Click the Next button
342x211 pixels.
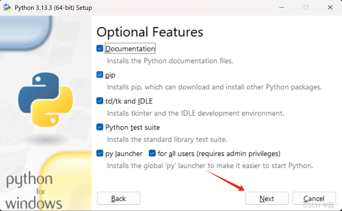tap(267, 198)
